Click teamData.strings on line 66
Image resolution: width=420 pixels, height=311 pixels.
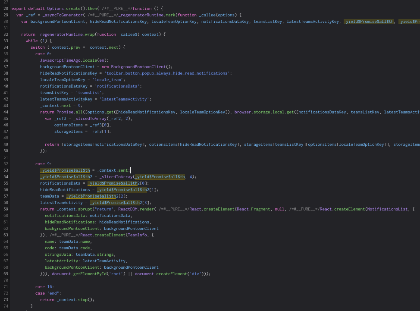tap(95, 254)
